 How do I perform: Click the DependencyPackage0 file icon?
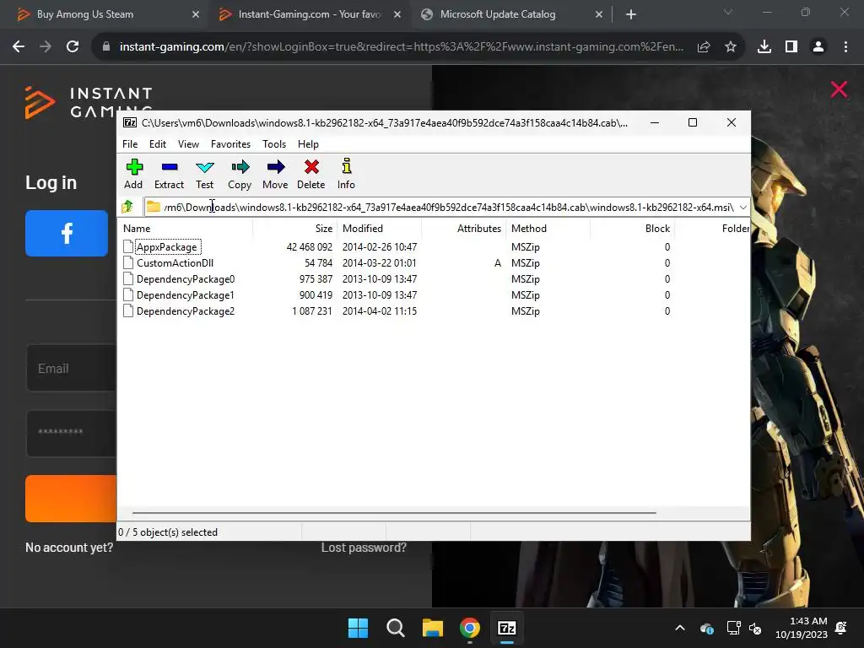point(128,278)
